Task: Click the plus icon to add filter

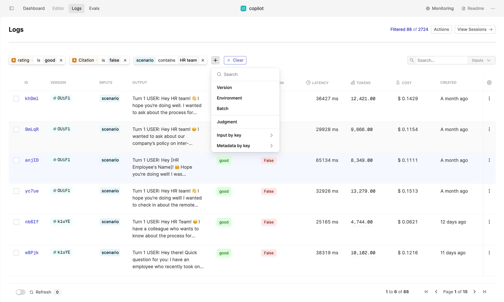Action: tap(215, 60)
